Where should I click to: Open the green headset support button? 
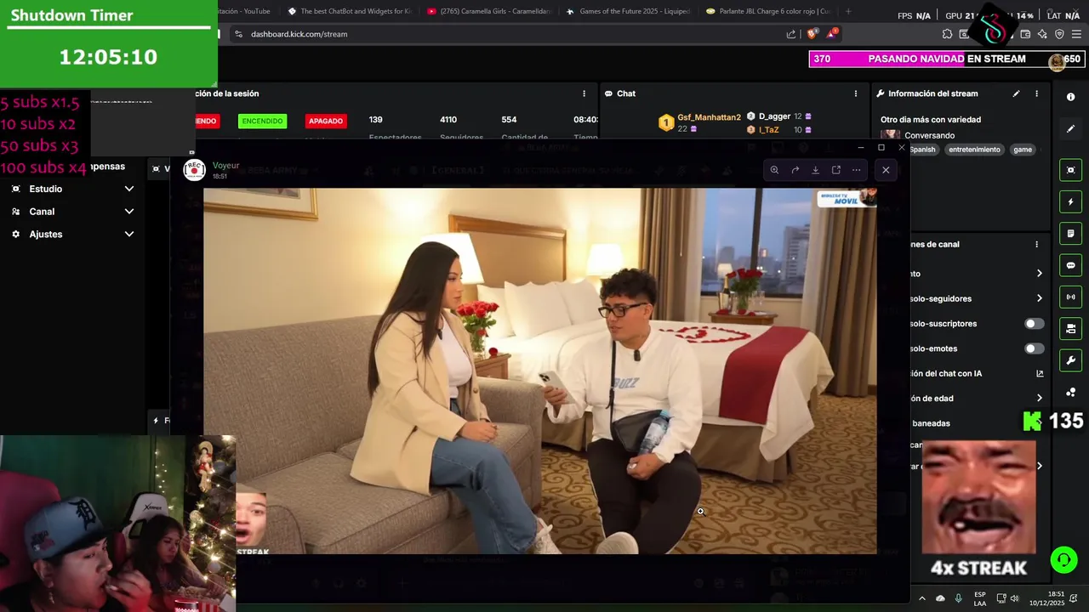(1063, 559)
